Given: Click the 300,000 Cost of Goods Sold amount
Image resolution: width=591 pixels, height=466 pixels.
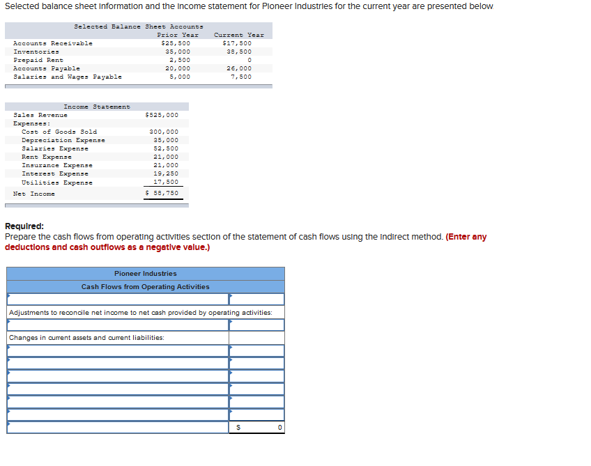Looking at the screenshot, I should pyautogui.click(x=164, y=132).
